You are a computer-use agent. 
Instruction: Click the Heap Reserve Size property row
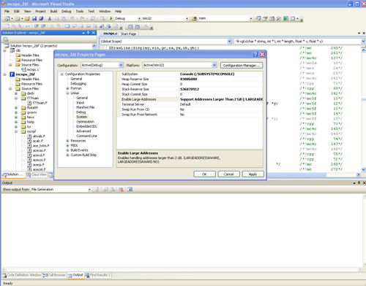(190, 79)
